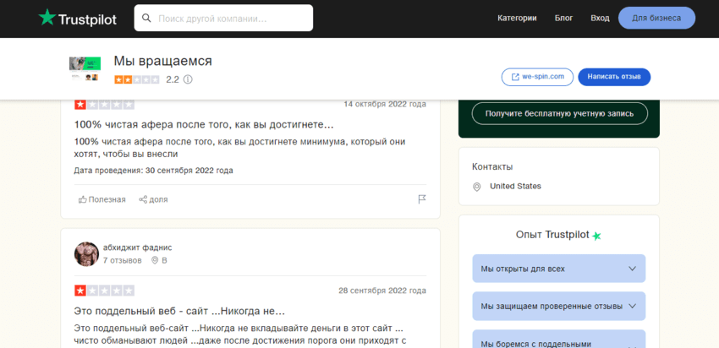The image size is (719, 348).
Task: Open the Категории menu item
Action: coord(517,18)
